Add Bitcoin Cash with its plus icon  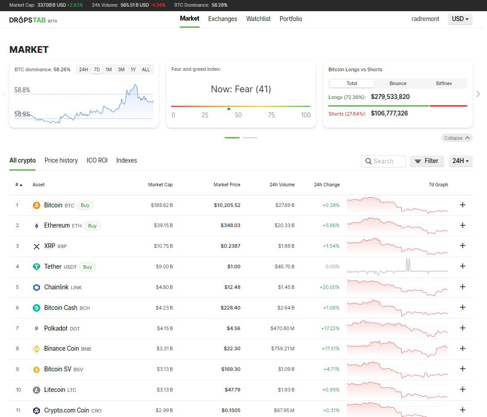coord(462,307)
